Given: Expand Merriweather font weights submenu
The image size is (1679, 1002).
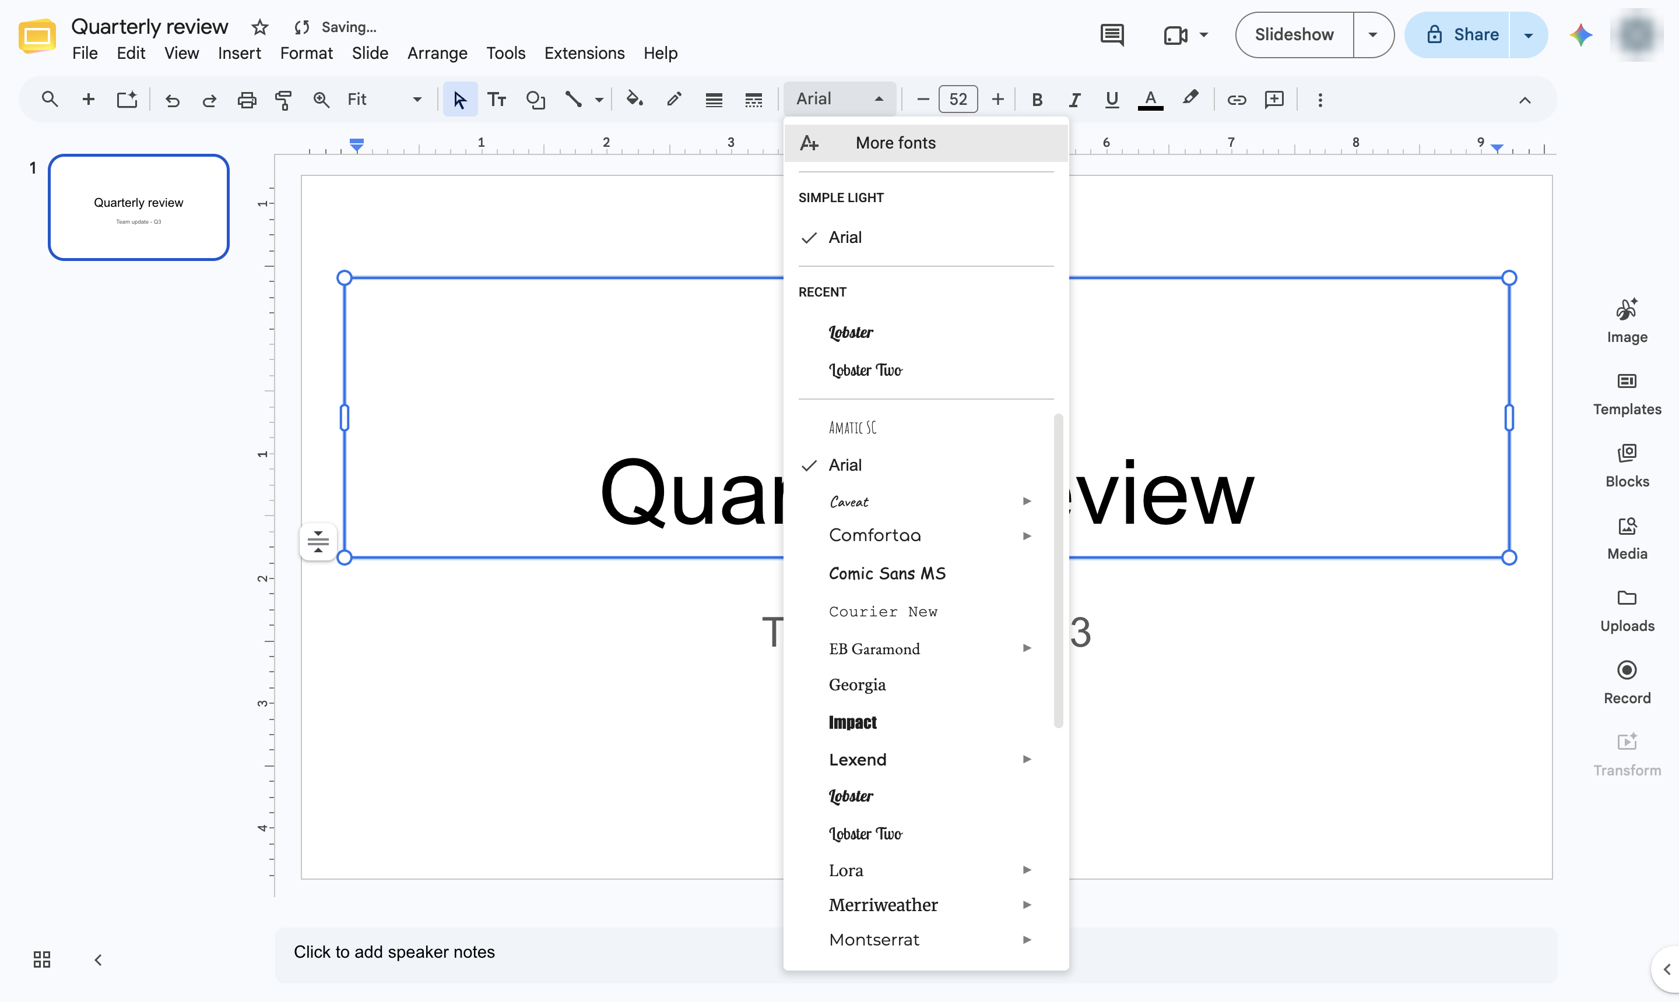Looking at the screenshot, I should (x=1027, y=905).
